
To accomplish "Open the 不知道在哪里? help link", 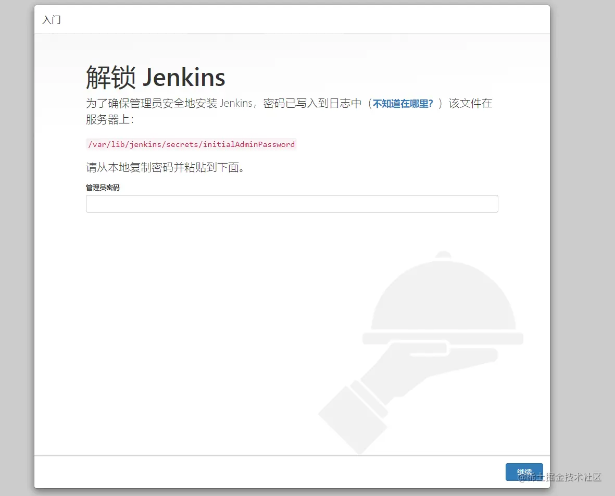I will [403, 104].
